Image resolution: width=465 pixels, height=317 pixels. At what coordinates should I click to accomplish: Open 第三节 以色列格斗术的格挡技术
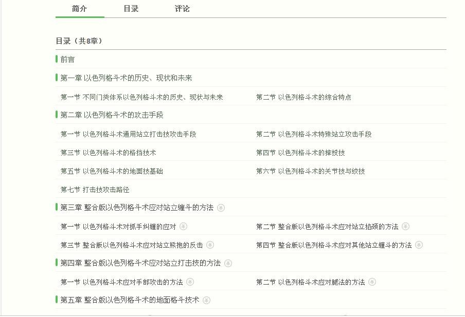tap(108, 153)
